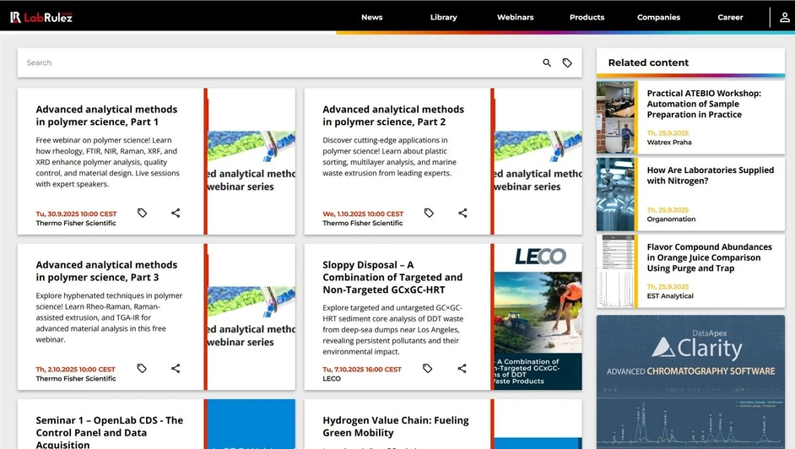Click Part 2 description about plastic sorting
The image size is (795, 449).
(x=389, y=157)
